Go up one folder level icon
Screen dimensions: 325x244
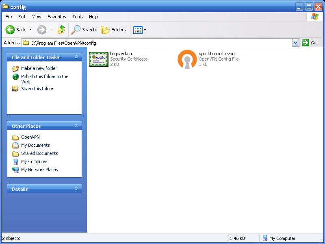click(x=61, y=30)
